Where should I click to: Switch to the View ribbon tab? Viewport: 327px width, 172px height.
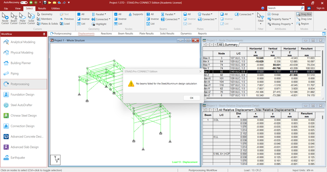coord(18,9)
